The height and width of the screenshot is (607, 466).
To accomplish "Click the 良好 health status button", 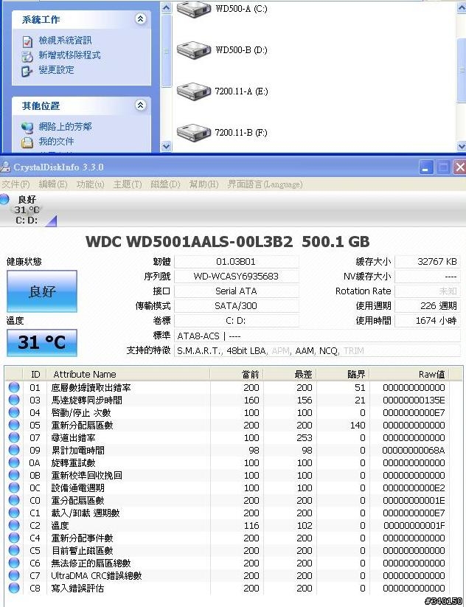I will click(x=42, y=291).
